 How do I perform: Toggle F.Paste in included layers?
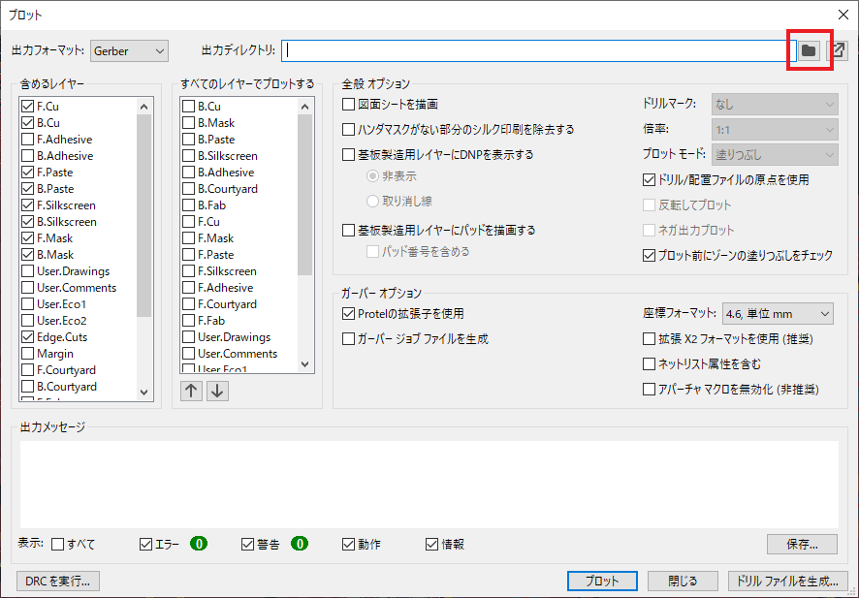point(27,172)
